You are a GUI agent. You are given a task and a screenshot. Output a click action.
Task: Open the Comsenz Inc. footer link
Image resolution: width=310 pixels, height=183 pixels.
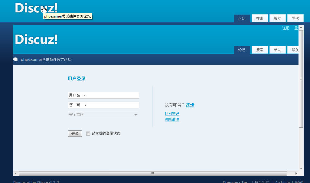[235, 182]
